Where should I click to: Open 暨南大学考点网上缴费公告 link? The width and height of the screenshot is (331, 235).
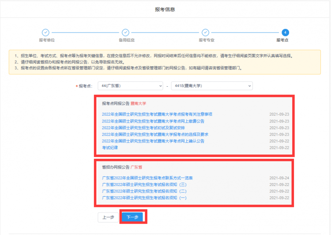(x=153, y=121)
